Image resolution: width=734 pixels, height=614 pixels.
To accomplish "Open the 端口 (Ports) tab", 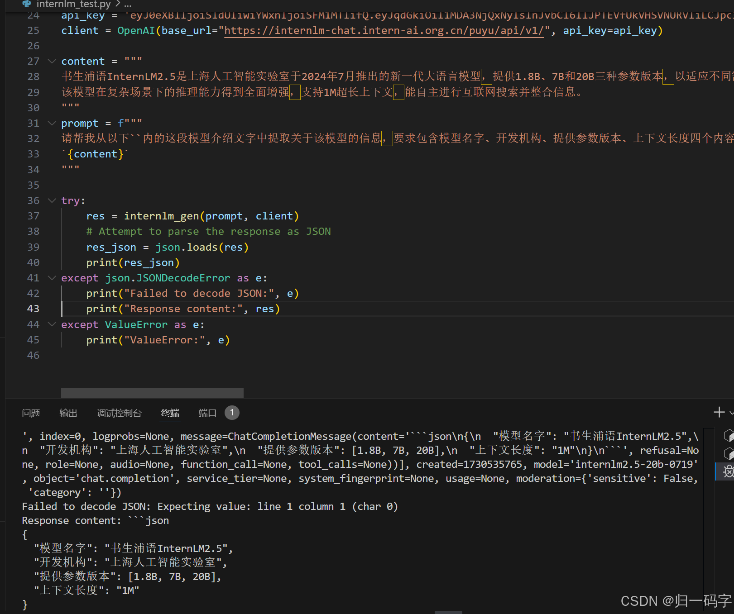I will click(x=207, y=413).
